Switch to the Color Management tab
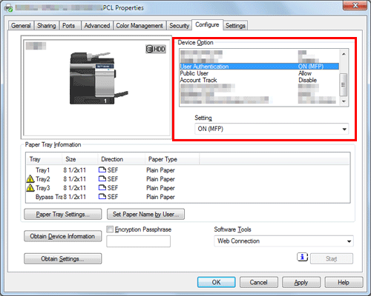 click(x=139, y=26)
